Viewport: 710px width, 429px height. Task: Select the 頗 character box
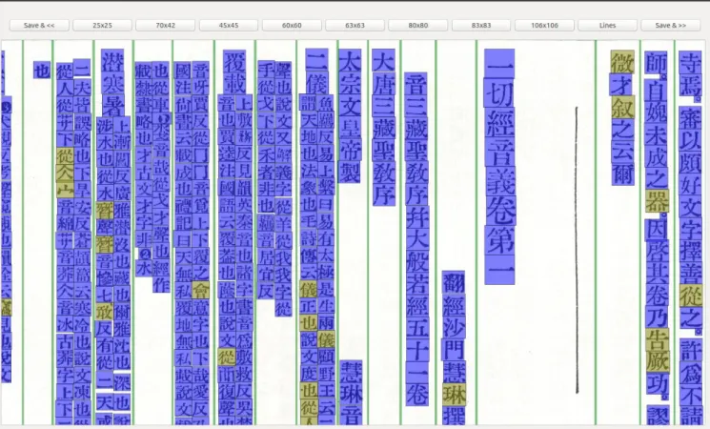pos(690,162)
